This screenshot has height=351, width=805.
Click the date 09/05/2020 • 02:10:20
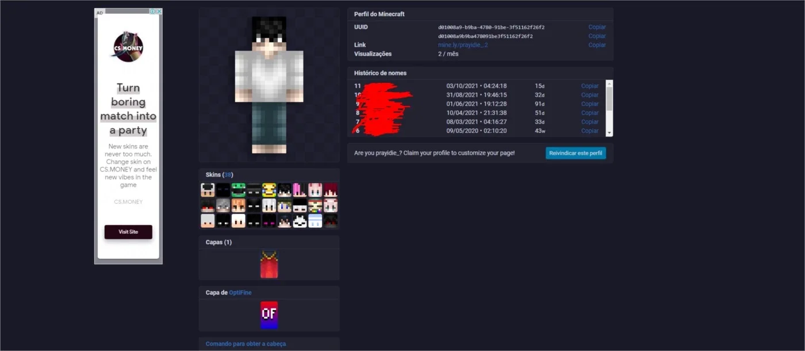pyautogui.click(x=477, y=131)
